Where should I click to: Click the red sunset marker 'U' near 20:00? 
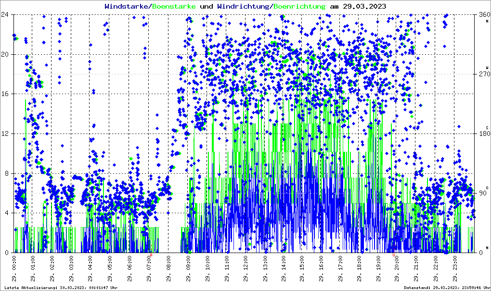394,255
